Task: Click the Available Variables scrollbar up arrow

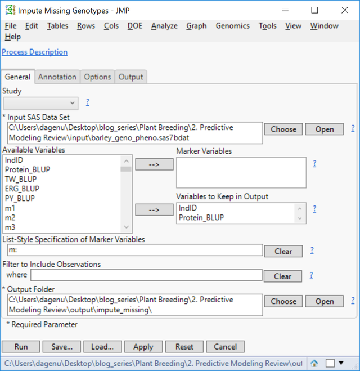Action: pyautogui.click(x=127, y=161)
